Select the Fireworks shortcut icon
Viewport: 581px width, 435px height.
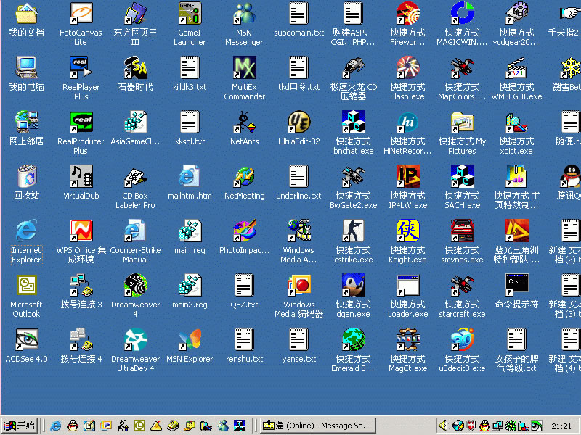(x=407, y=14)
